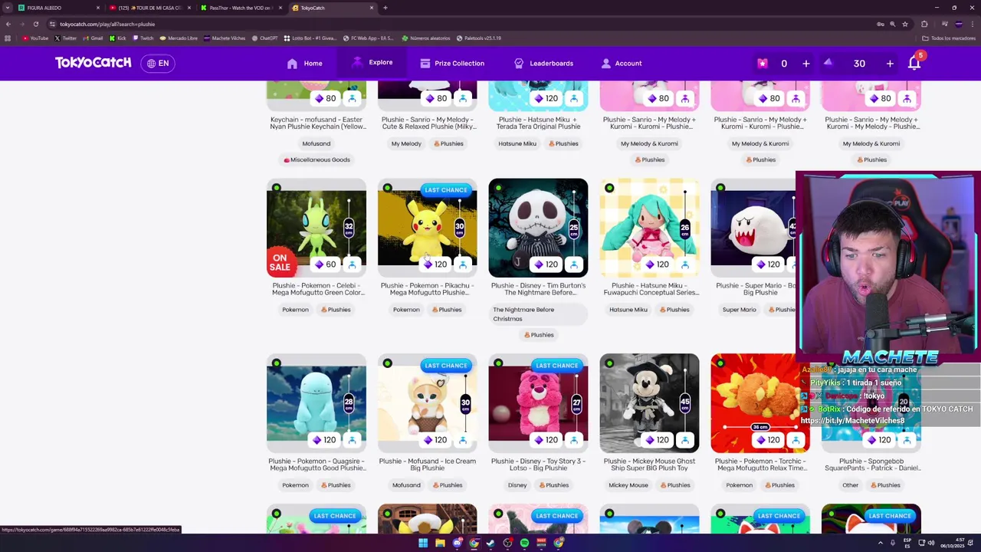Bookmark this page with star icon

905,24
